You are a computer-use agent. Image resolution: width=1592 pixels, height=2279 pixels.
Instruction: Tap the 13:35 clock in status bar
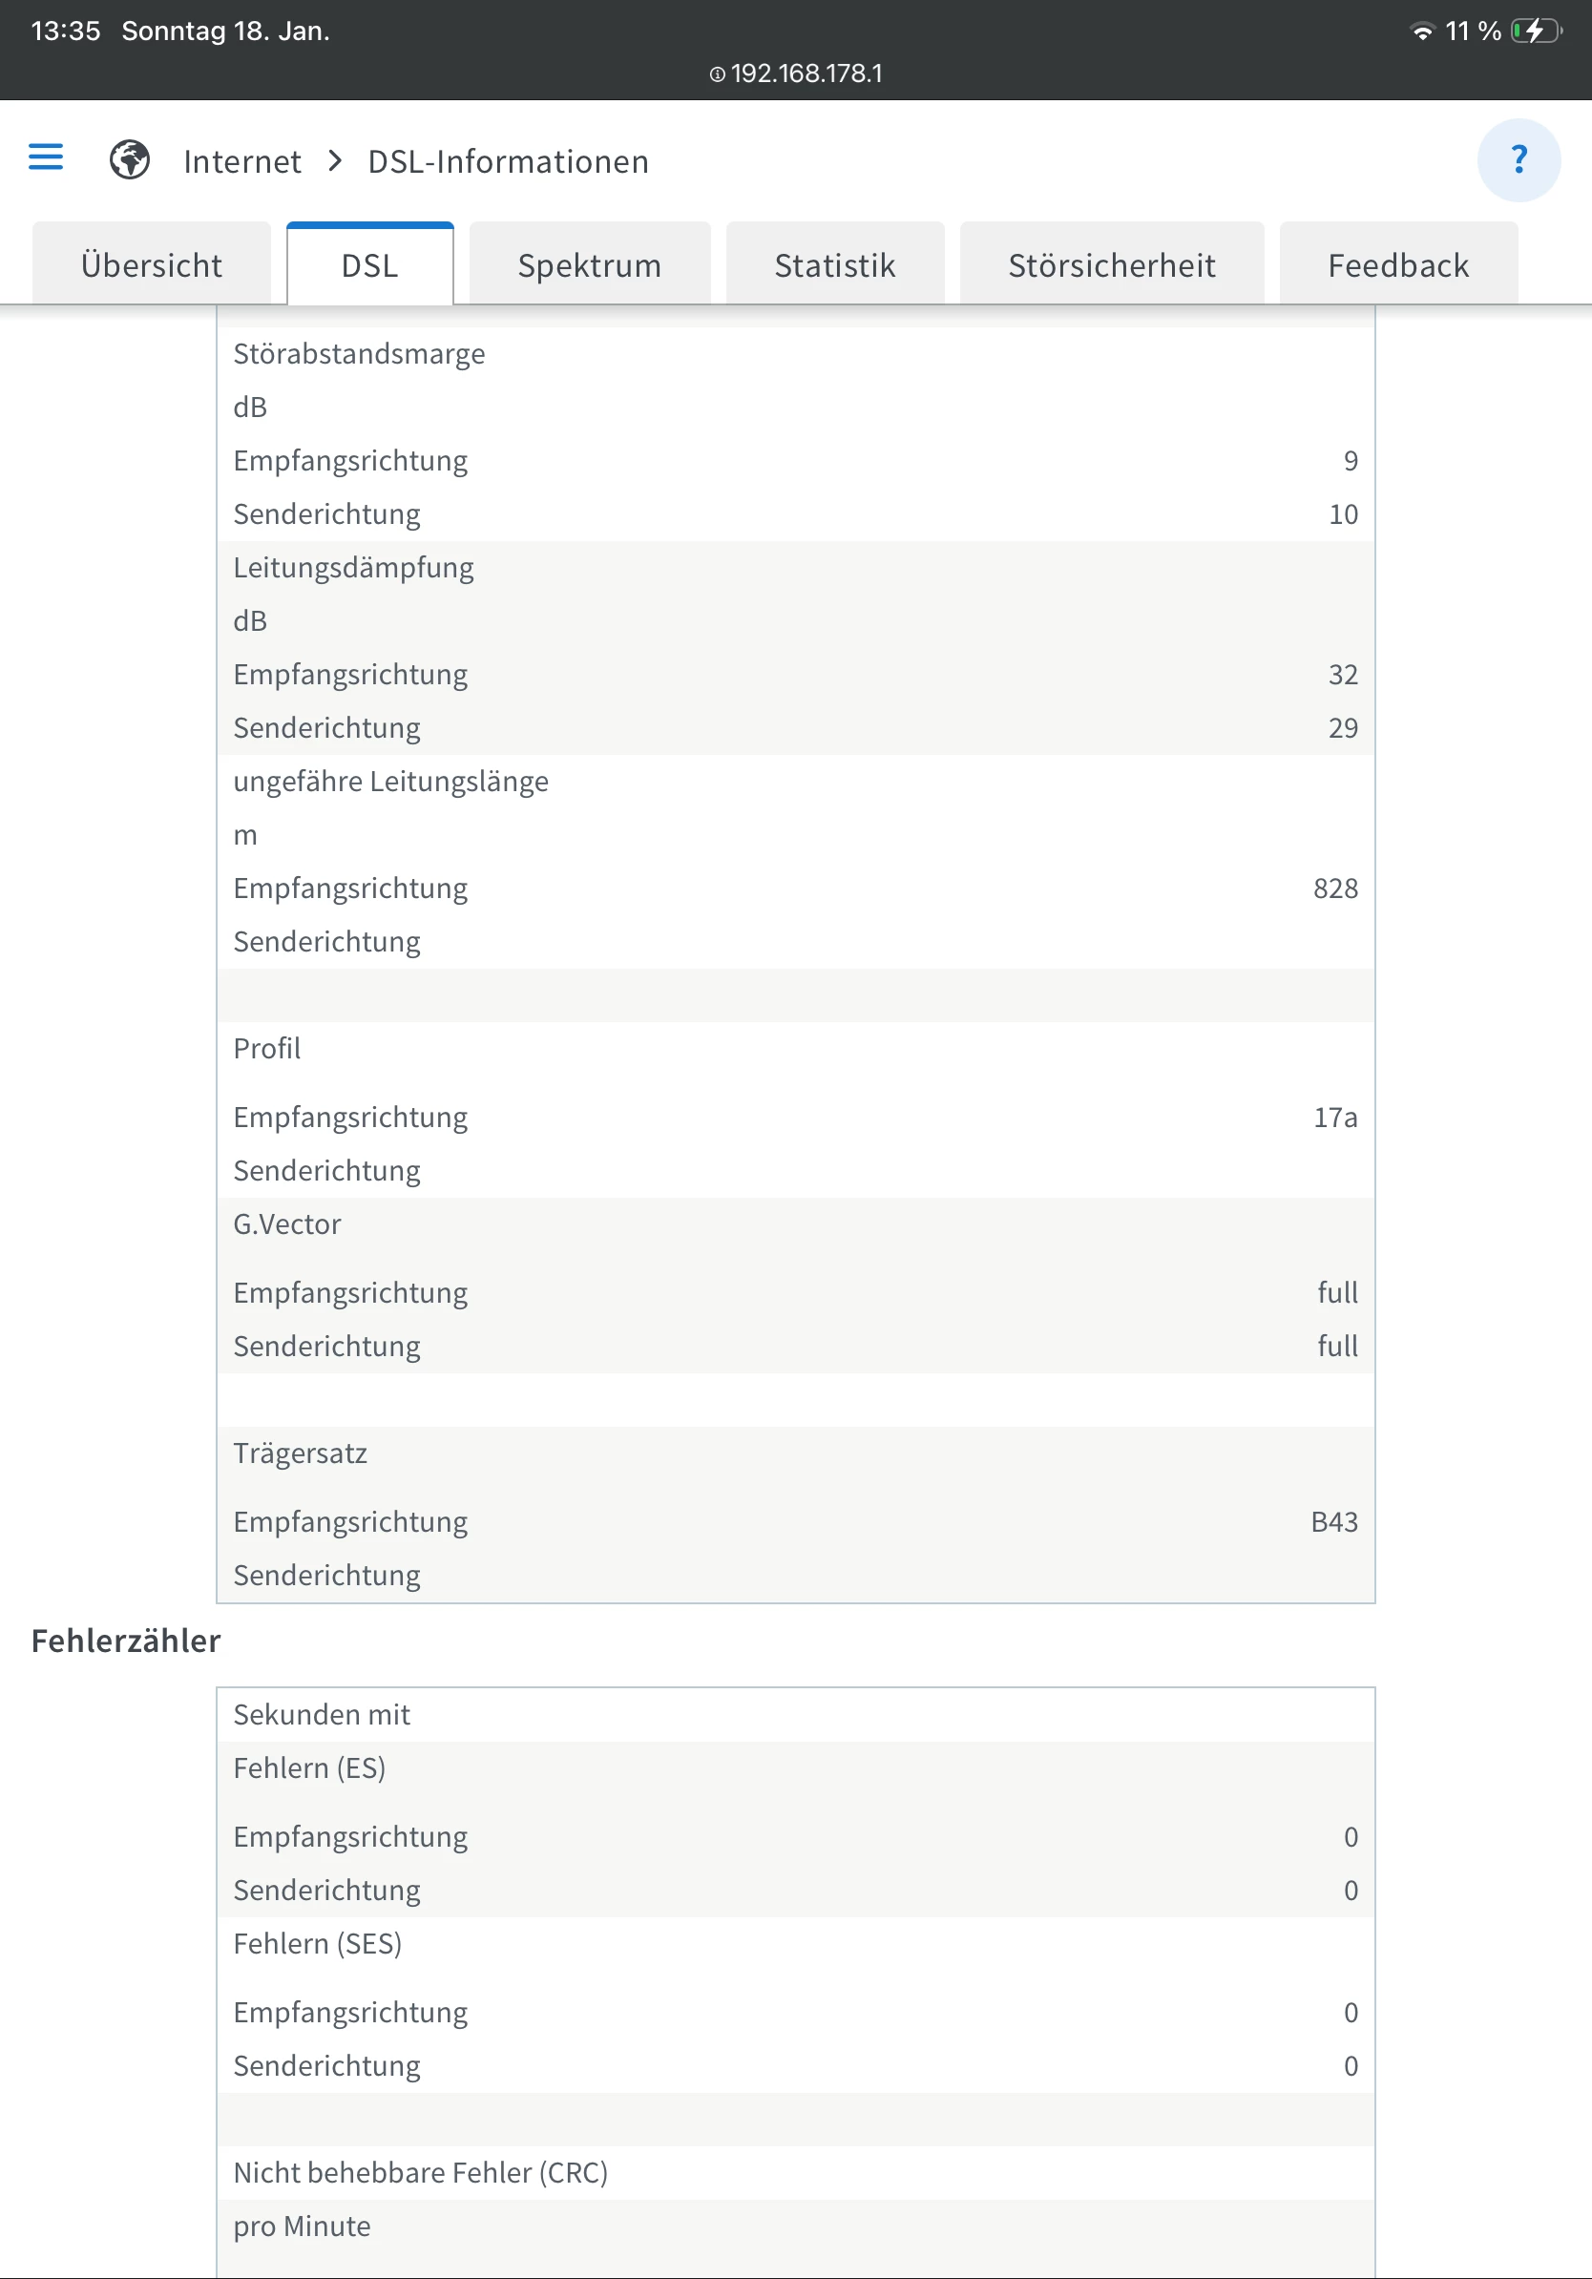point(66,31)
